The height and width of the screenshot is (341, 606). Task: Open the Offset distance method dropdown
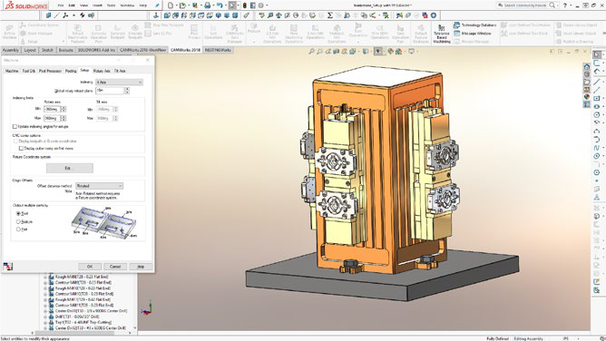click(99, 186)
